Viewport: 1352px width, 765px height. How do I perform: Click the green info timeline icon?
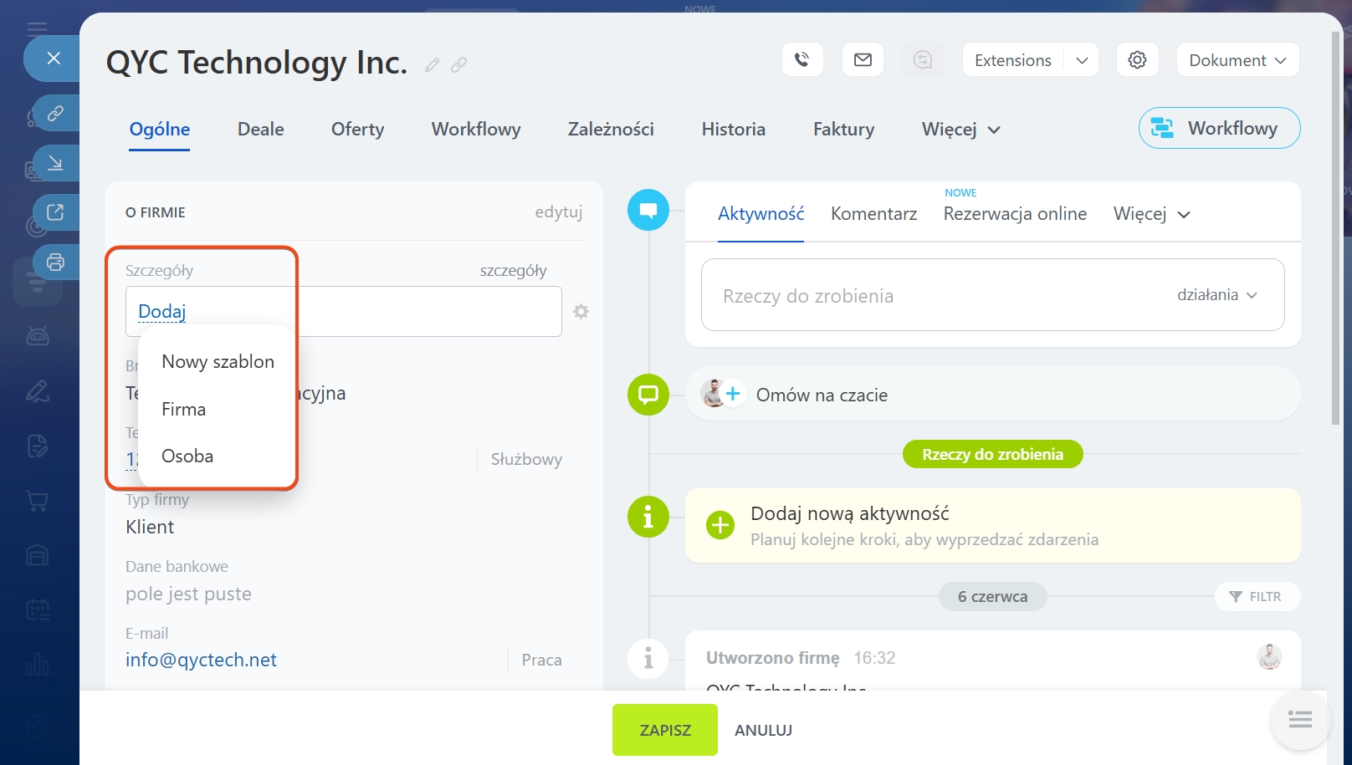648,517
